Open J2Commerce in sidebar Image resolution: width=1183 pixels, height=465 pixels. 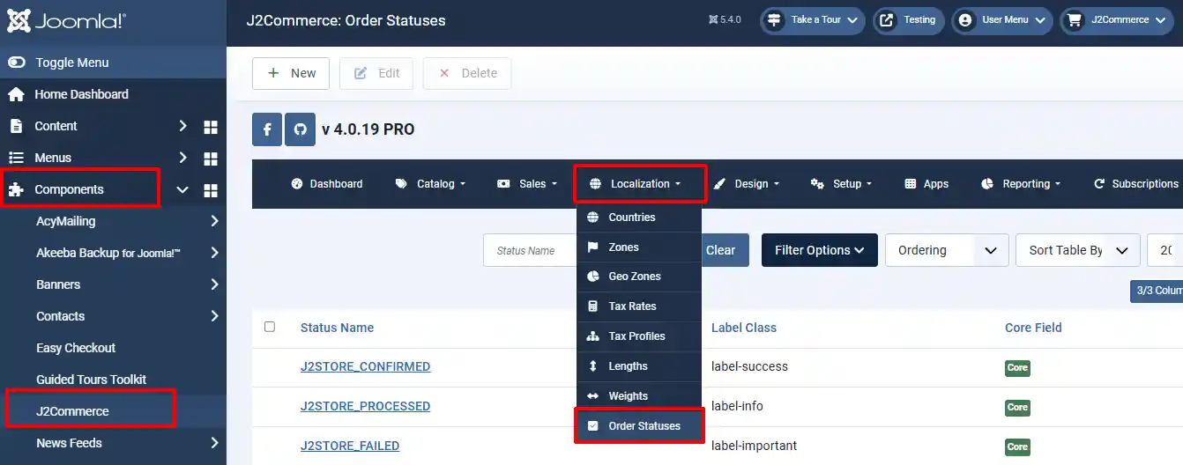[x=72, y=411]
